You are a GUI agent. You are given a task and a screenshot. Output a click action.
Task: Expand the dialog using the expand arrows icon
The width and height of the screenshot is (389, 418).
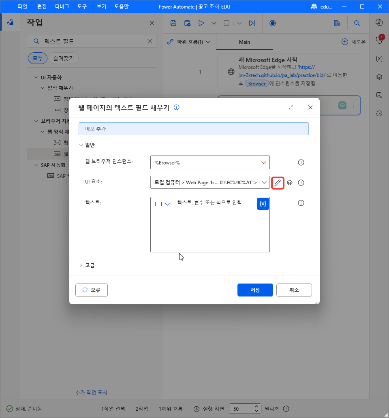tap(291, 107)
